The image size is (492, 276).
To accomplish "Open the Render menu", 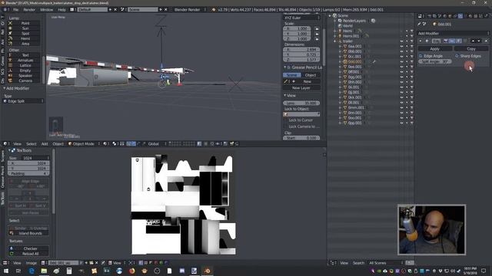I will [29, 10].
